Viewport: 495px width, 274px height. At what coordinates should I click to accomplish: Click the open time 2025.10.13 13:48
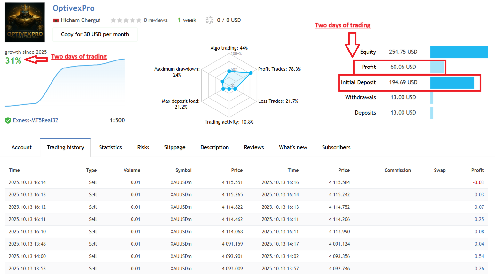(27, 244)
